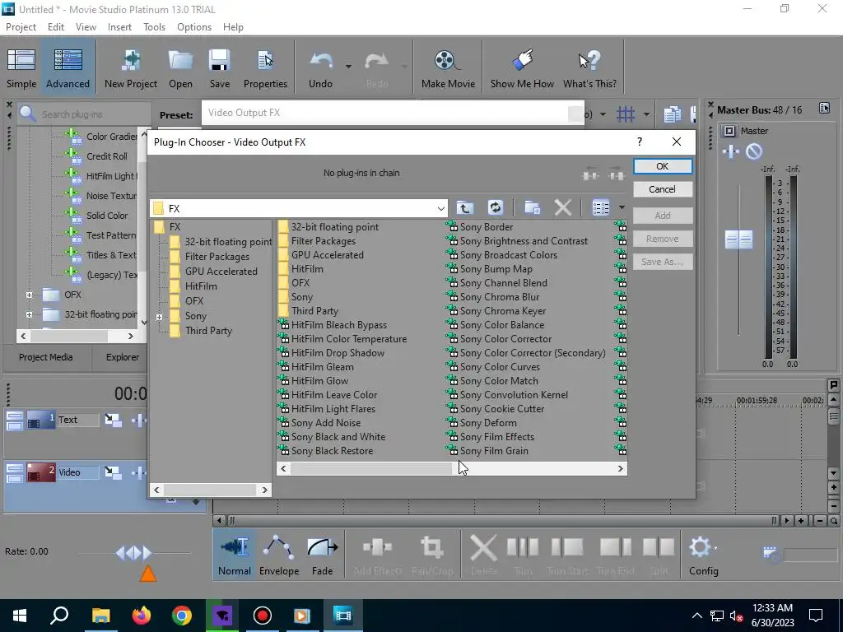
Task: Open File Explorer from taskbar
Action: (100, 615)
